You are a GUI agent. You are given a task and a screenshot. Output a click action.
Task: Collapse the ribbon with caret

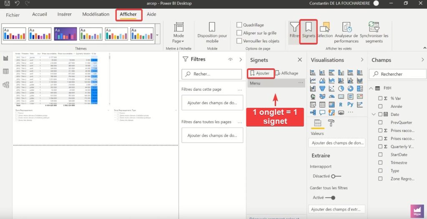[x=424, y=48]
